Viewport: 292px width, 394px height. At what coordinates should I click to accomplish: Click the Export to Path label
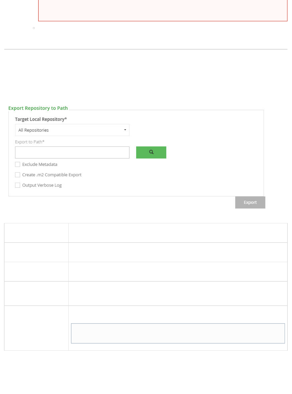click(x=30, y=142)
